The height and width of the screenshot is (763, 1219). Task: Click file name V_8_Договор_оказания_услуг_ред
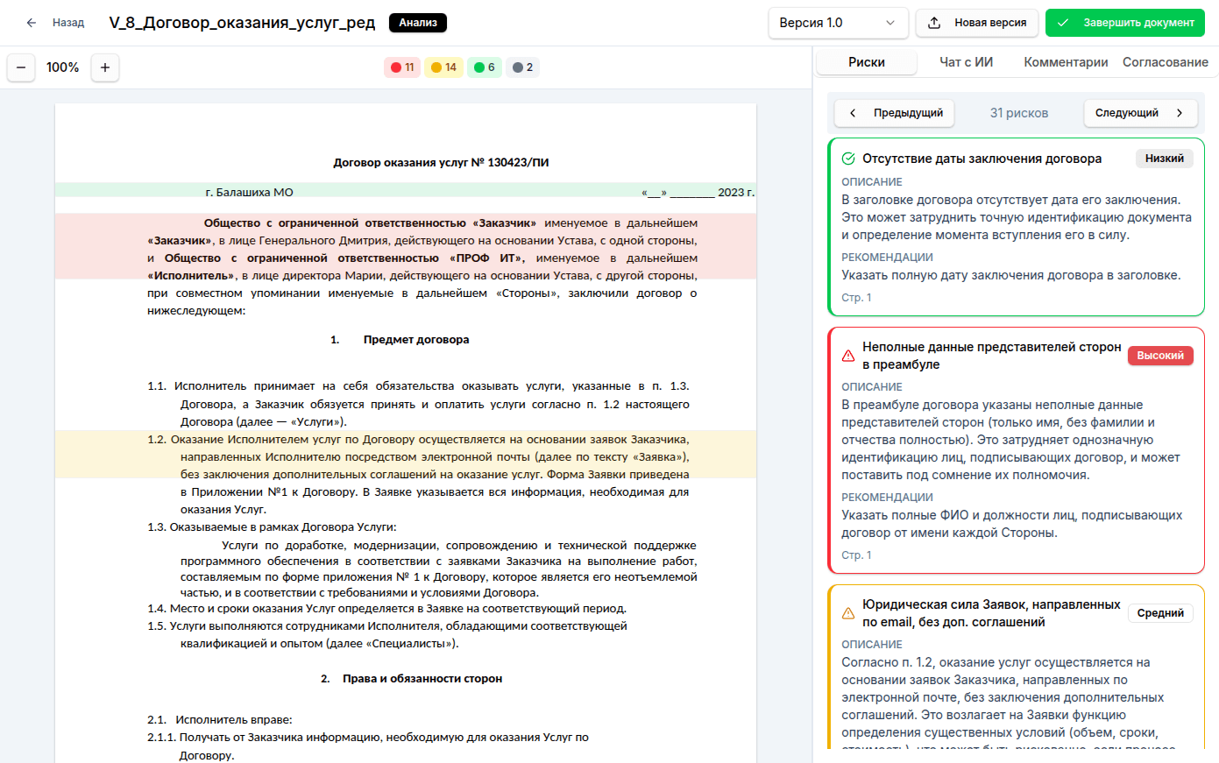point(242,23)
